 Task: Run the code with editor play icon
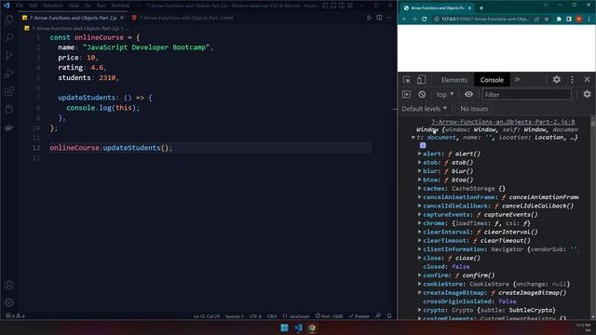point(369,18)
